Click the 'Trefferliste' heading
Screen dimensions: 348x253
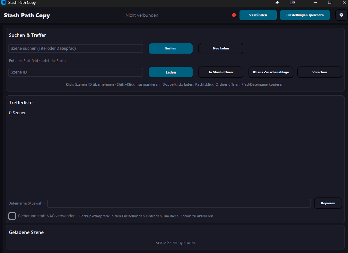pyautogui.click(x=21, y=102)
